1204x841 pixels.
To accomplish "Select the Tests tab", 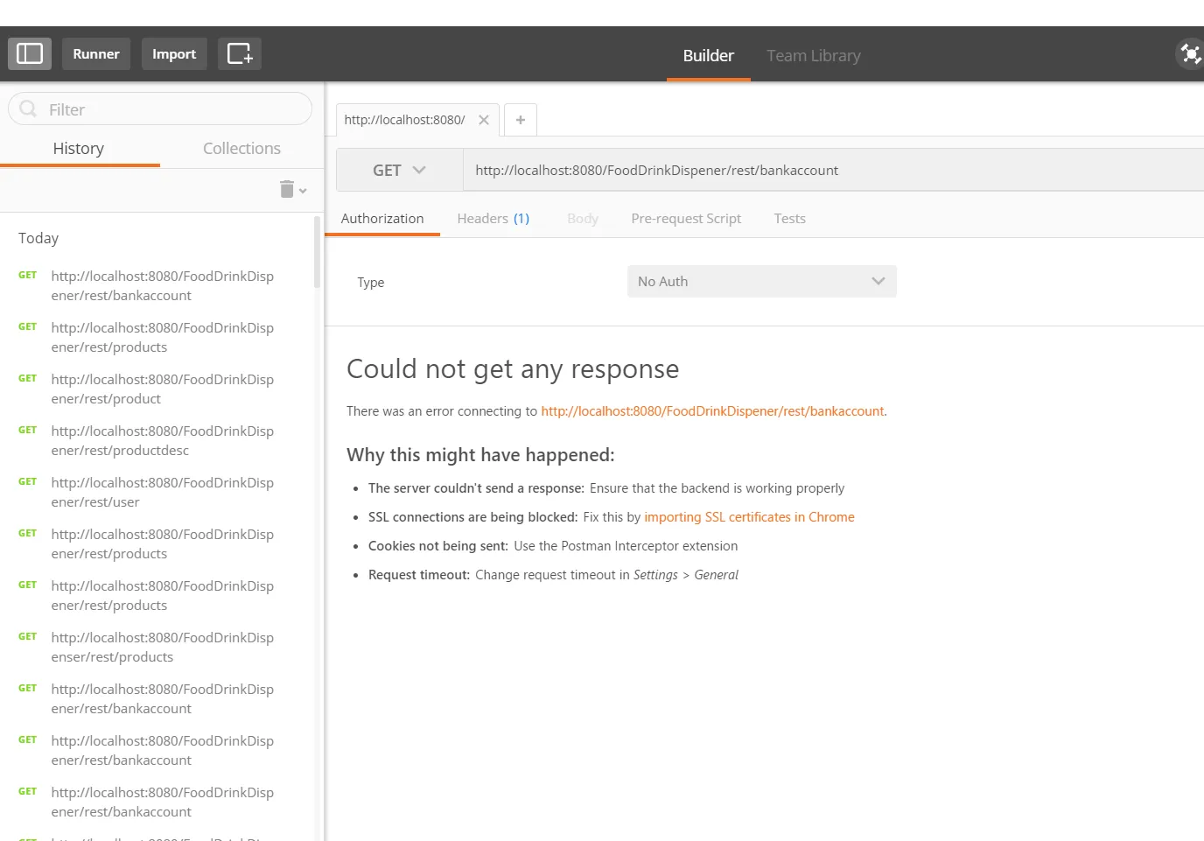I will [x=789, y=218].
